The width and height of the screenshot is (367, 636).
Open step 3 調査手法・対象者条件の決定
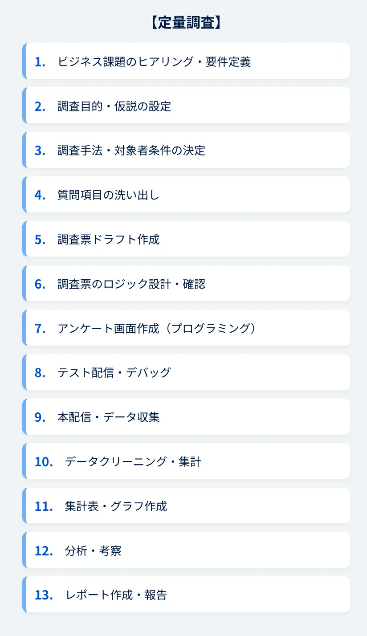pos(131,150)
